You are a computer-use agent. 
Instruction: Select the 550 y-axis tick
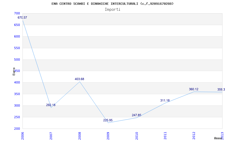(x=17, y=48)
